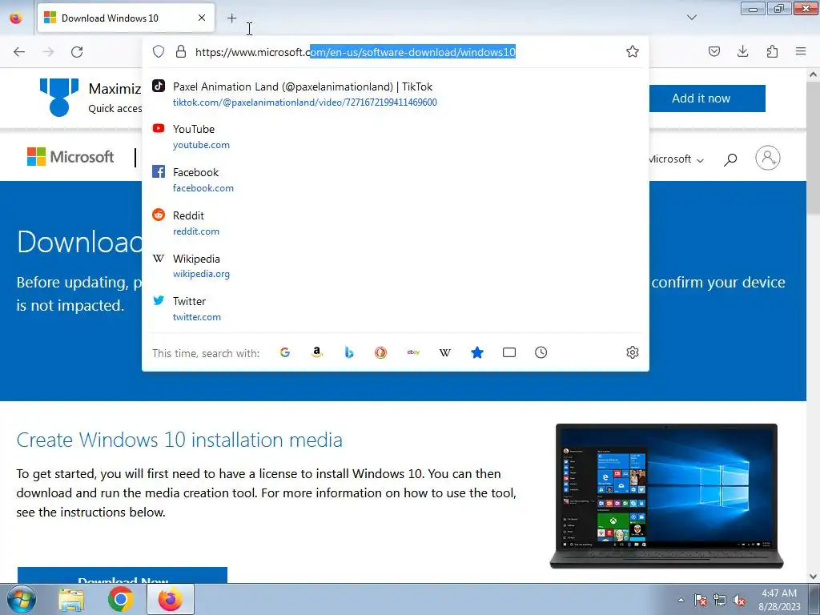The height and width of the screenshot is (615, 820).
Task: Click the Windows 10 laptop image
Action: pyautogui.click(x=666, y=496)
